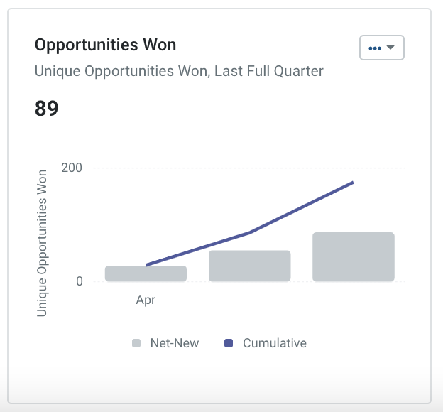This screenshot has width=443, height=412.
Task: Click the Cumulative line starting point
Action: click(146, 265)
